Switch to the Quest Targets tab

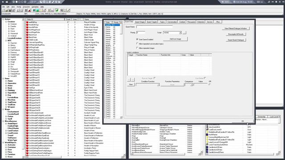152,22
